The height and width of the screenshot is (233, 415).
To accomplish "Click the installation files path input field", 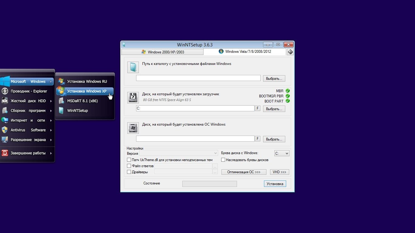I will coord(198,78).
